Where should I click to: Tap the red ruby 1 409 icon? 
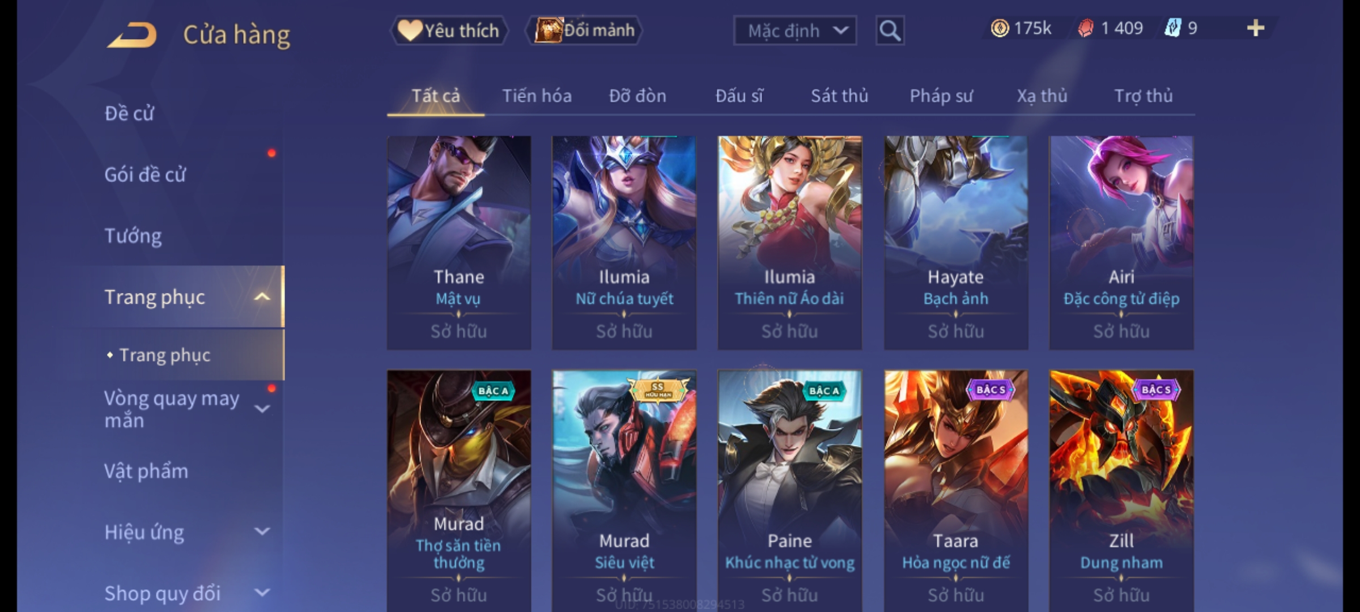[1085, 28]
